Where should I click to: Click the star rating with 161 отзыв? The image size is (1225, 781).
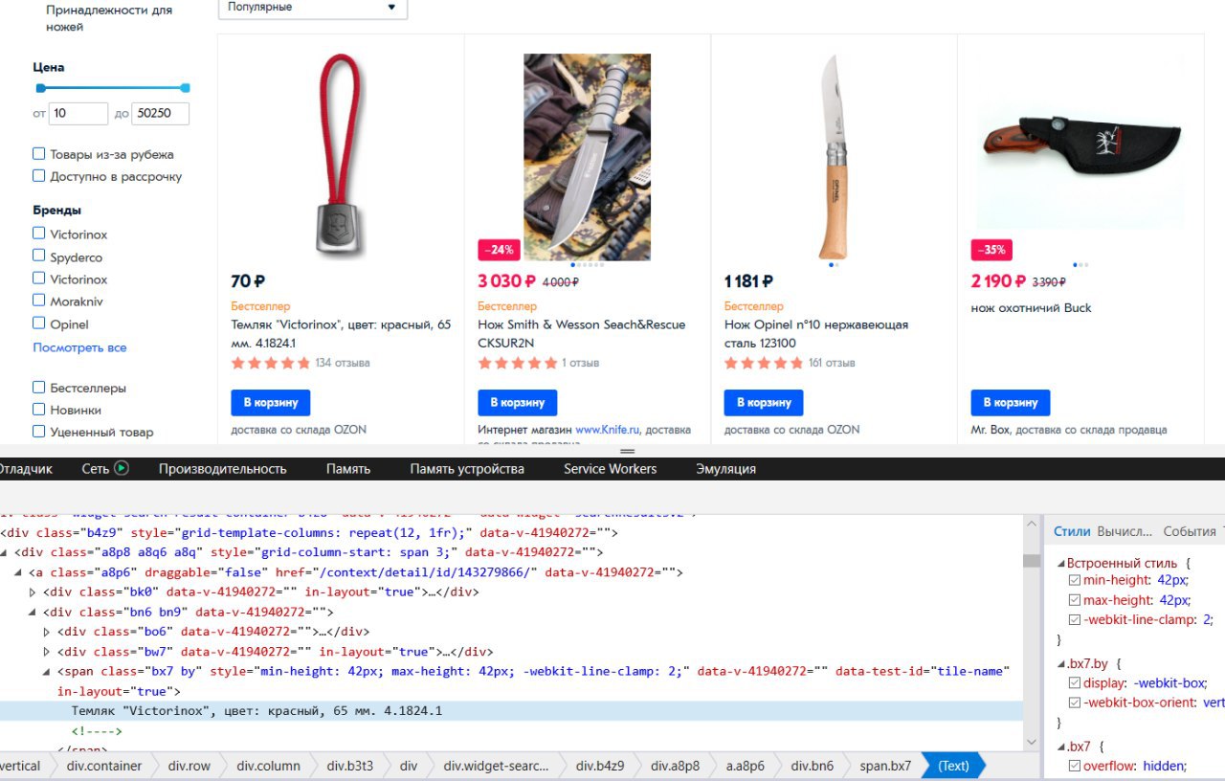[x=764, y=363]
